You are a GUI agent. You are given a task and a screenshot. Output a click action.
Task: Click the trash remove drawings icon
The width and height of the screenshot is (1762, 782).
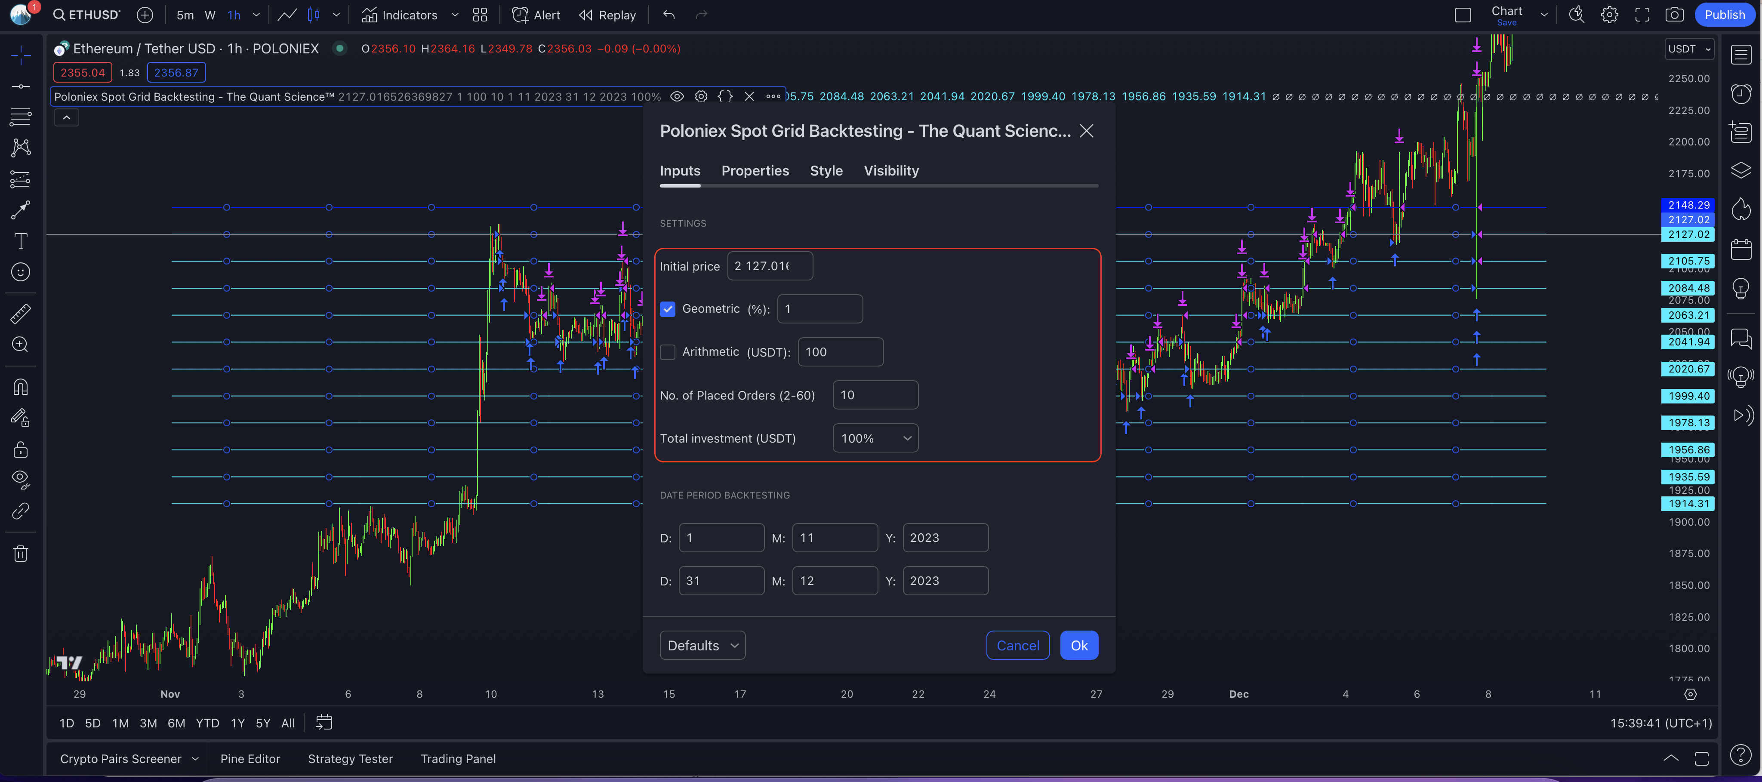click(x=21, y=554)
